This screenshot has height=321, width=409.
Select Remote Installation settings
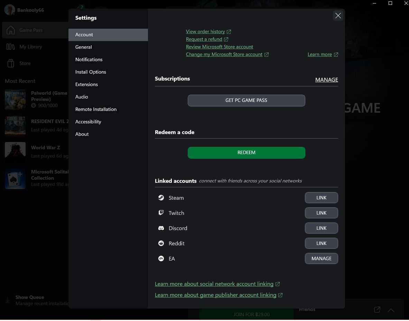tap(108, 109)
